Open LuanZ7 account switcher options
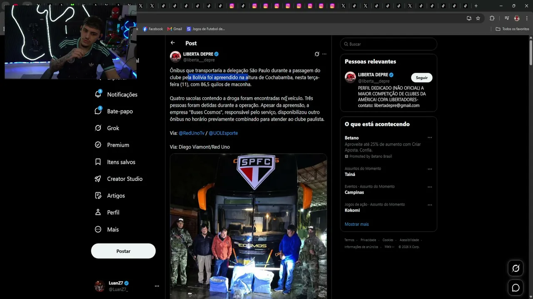This screenshot has height=299, width=533. (157, 286)
